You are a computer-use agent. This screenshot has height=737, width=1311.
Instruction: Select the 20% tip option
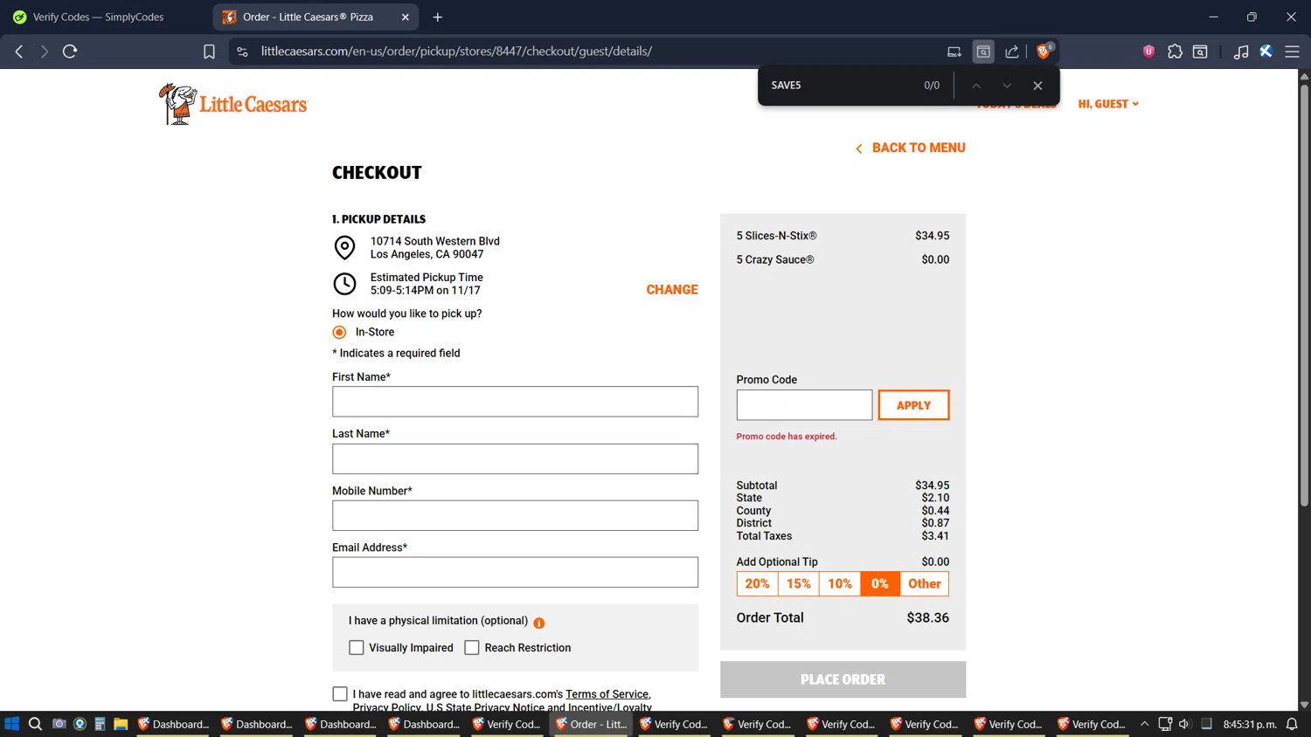tap(757, 584)
